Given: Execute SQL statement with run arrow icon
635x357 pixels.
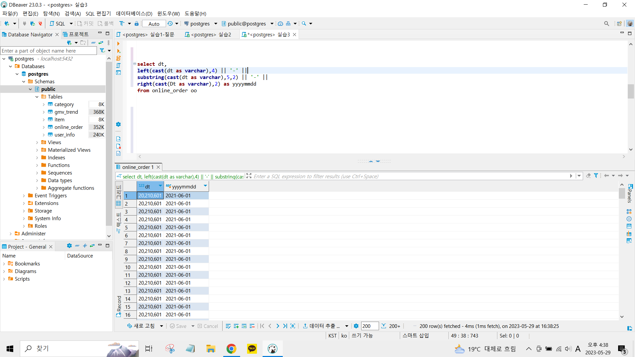Looking at the screenshot, I should [x=118, y=44].
